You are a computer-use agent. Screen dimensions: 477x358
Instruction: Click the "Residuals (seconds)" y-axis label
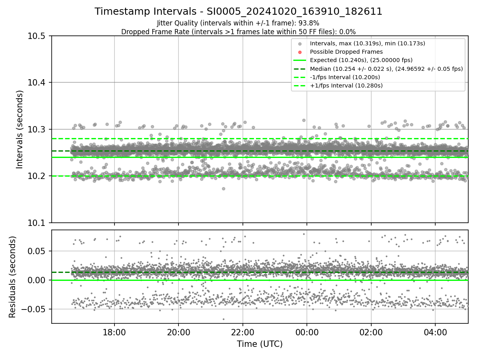[x=12, y=277]
